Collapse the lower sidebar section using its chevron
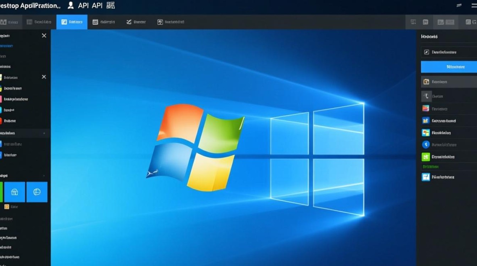Screen dimensions: 477x266 [44, 174]
